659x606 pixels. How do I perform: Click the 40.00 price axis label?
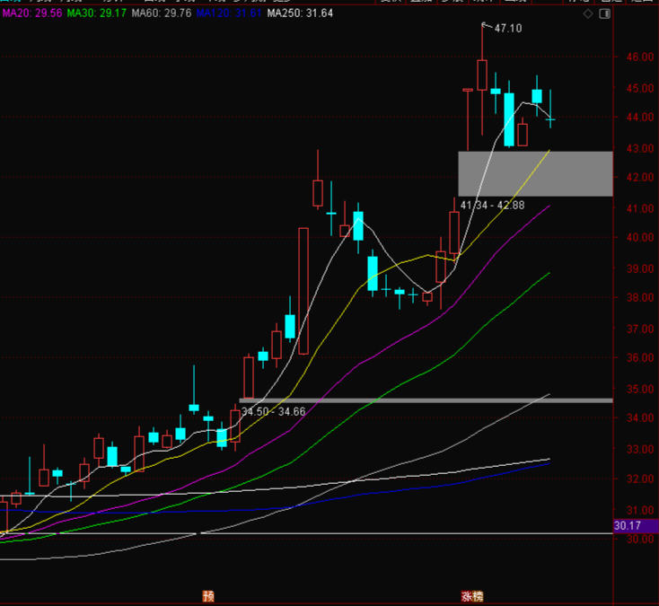coord(640,237)
